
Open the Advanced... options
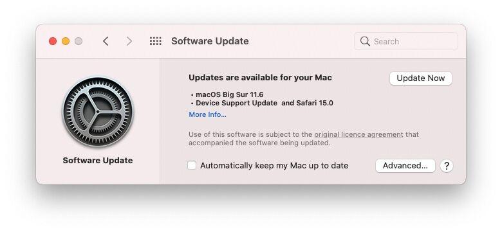405,166
